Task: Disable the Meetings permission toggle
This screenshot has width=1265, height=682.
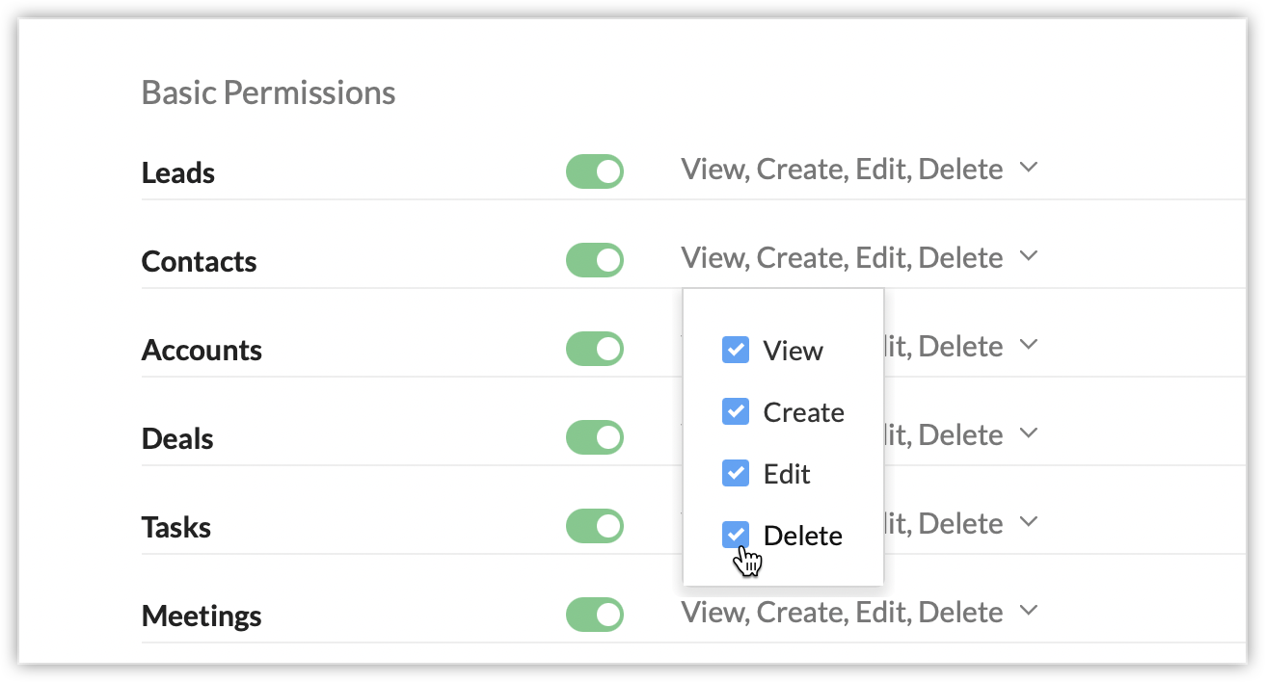Action: 595,615
